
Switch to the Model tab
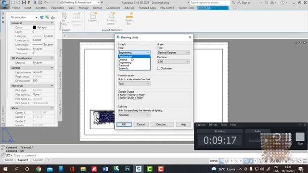point(9,160)
